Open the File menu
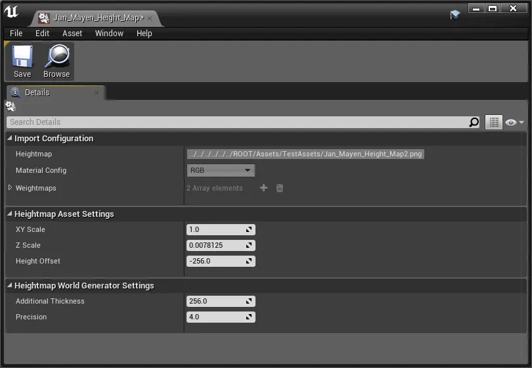The height and width of the screenshot is (368, 532). [x=16, y=34]
